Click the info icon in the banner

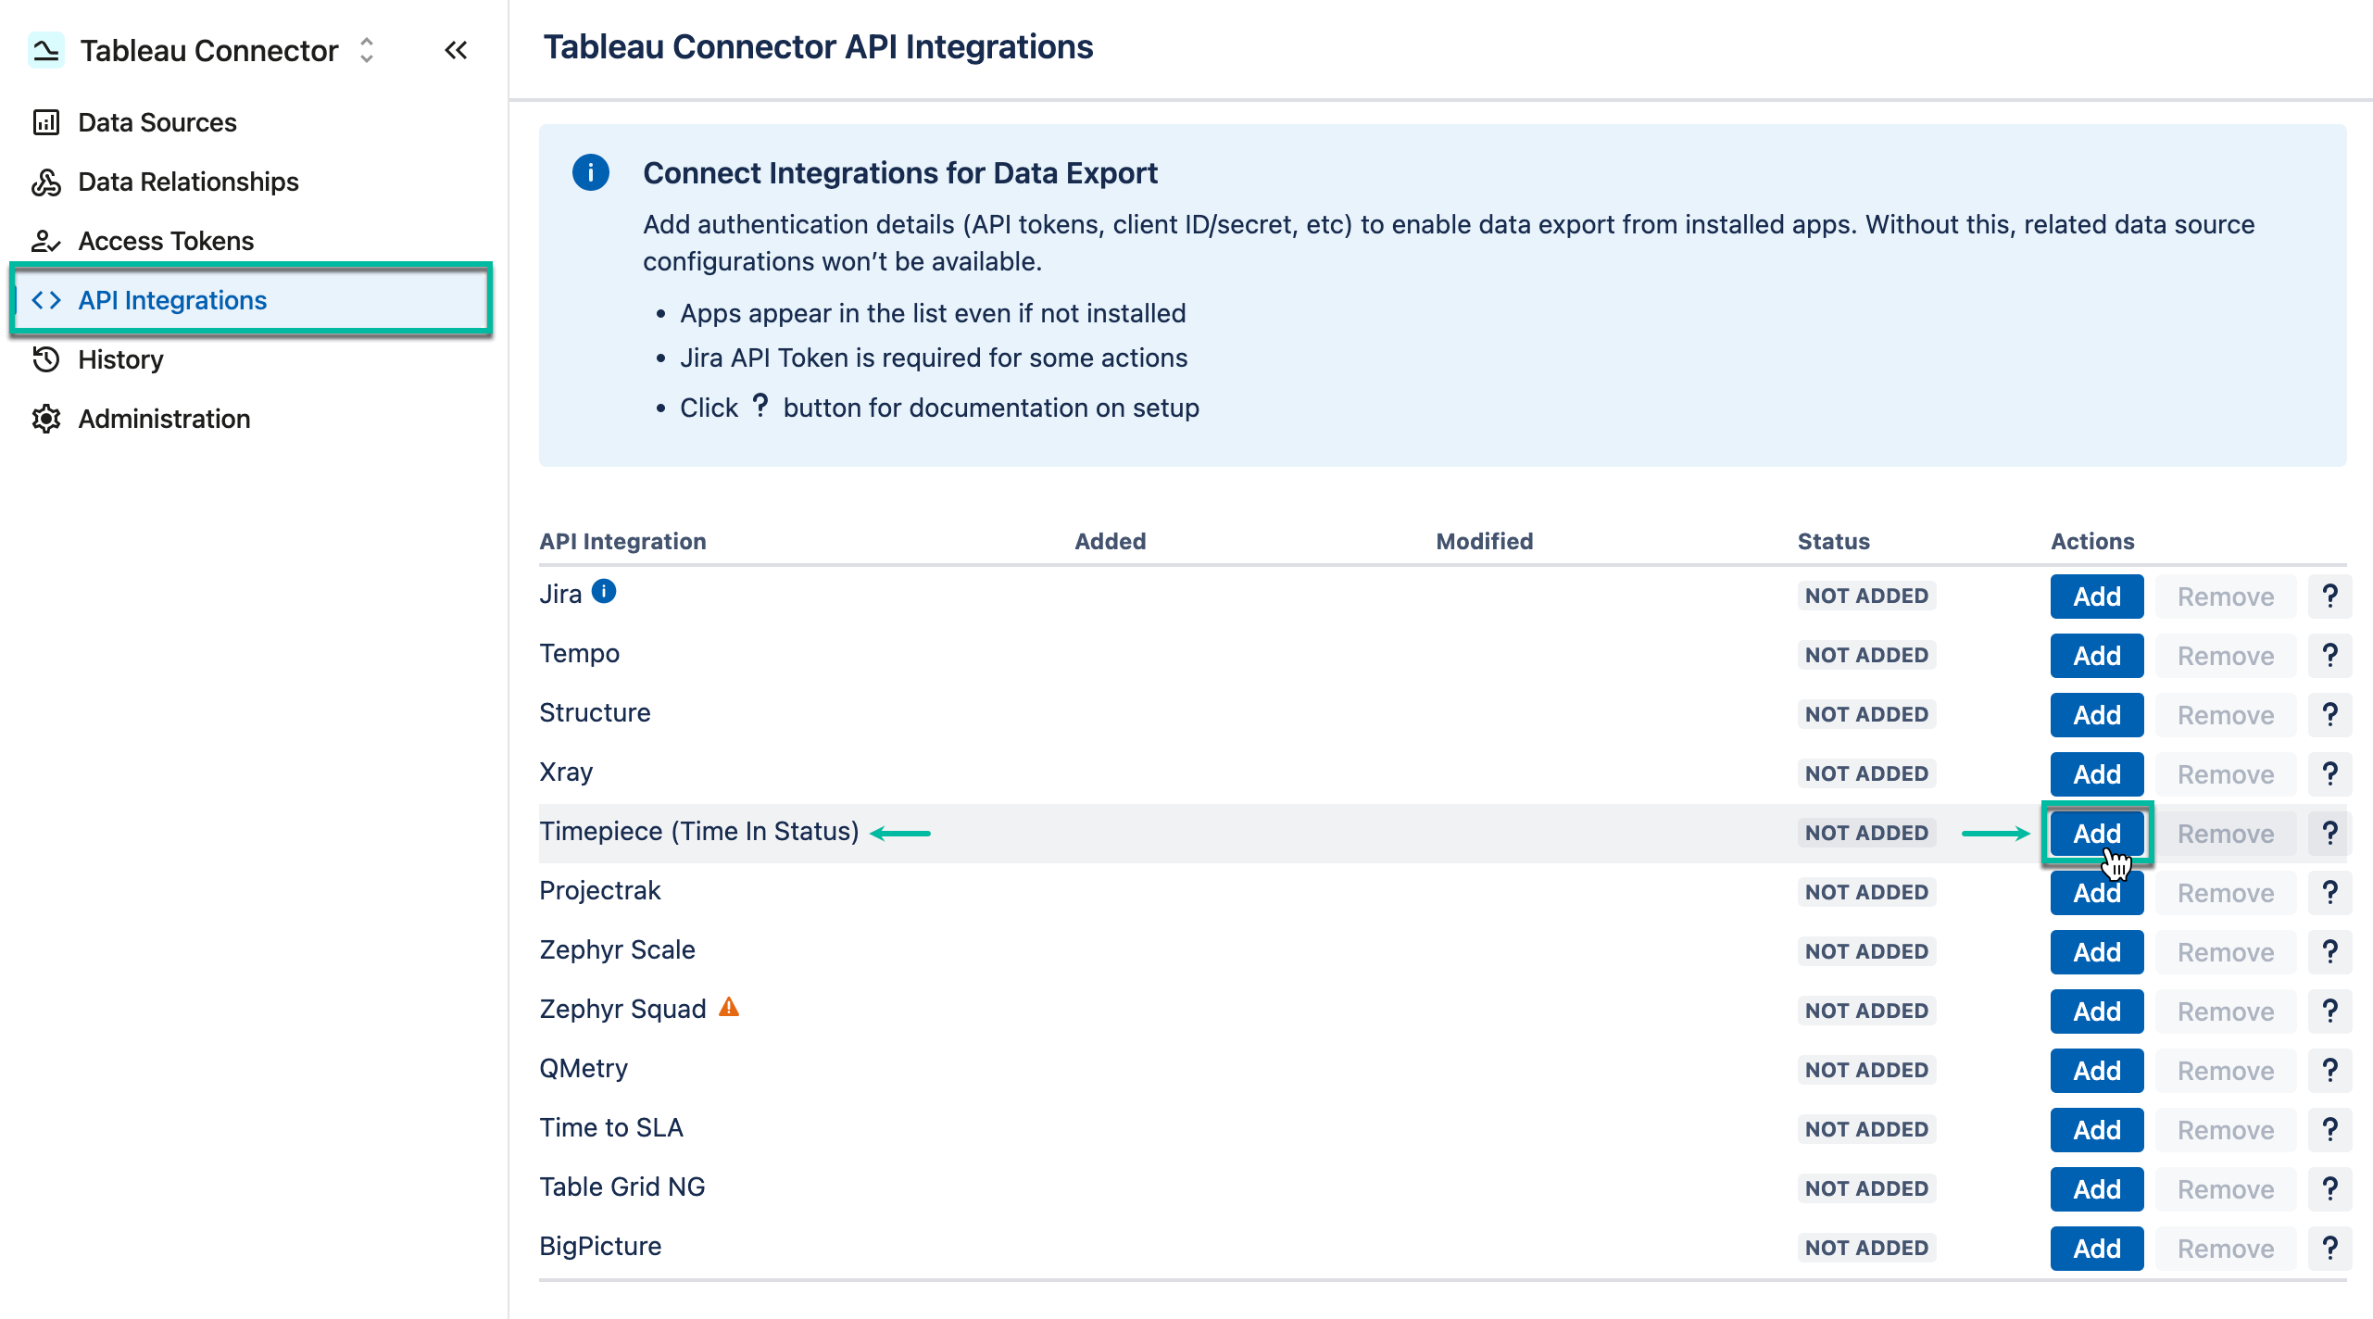(591, 172)
